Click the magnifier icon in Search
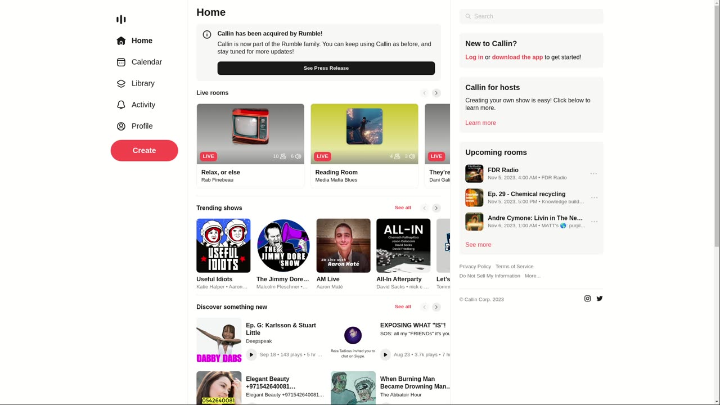The height and width of the screenshot is (405, 720). (x=468, y=16)
